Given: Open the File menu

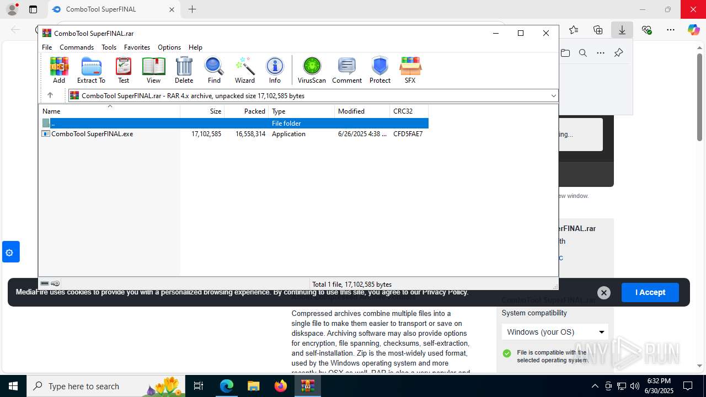Looking at the screenshot, I should tap(47, 47).
